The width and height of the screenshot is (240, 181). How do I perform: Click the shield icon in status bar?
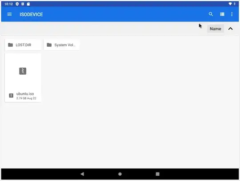click(17, 4)
